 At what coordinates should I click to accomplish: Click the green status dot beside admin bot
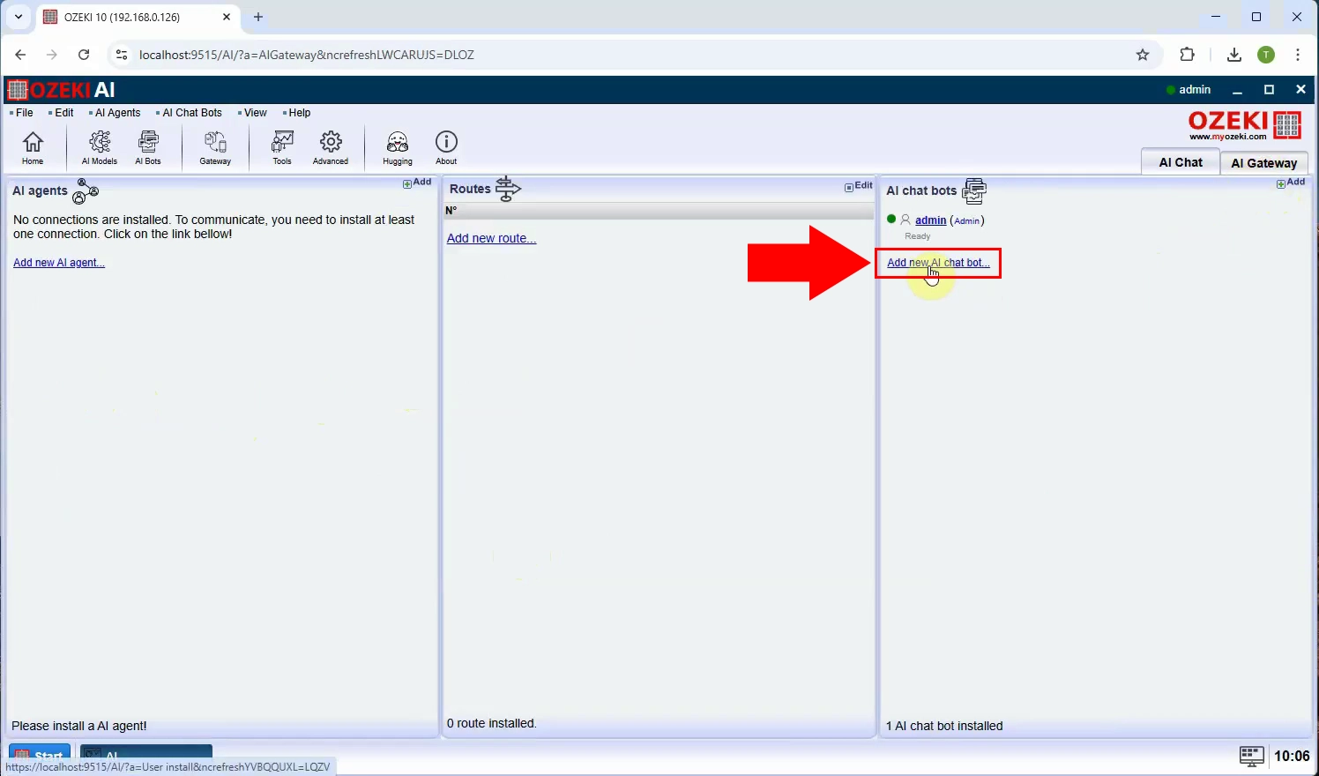coord(891,220)
